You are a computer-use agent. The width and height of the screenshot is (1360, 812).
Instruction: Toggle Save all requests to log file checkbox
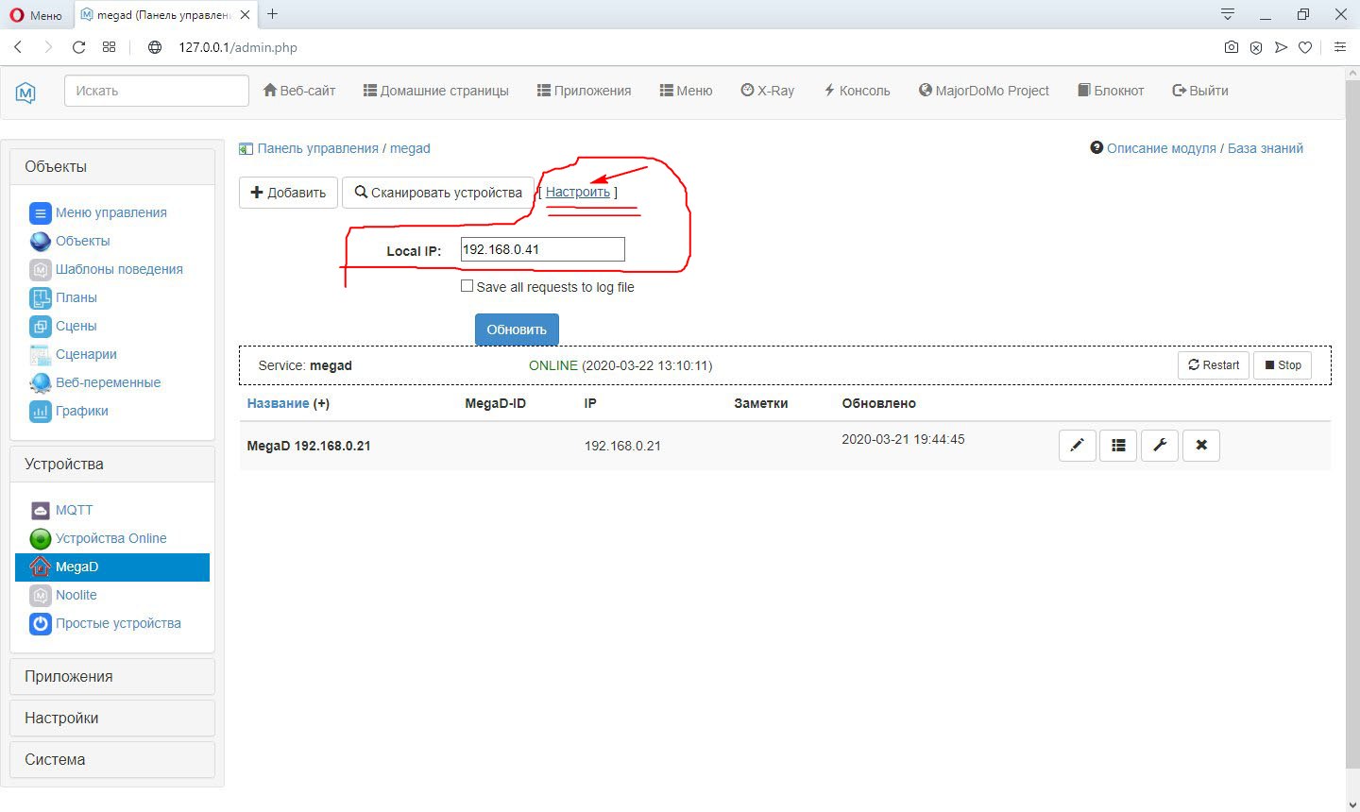(x=467, y=286)
